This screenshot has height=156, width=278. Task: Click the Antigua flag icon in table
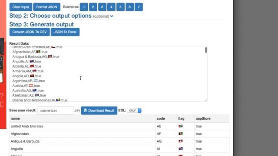[181, 141]
